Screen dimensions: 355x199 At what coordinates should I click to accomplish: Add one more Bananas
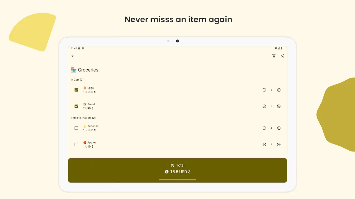(279, 128)
